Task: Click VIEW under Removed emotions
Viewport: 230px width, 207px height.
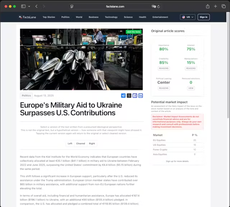Action: tap(191, 88)
